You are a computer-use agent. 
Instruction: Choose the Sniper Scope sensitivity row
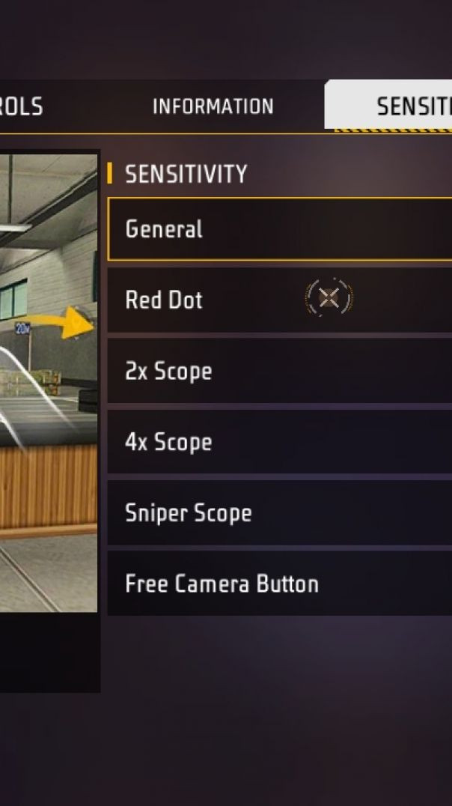pos(280,512)
